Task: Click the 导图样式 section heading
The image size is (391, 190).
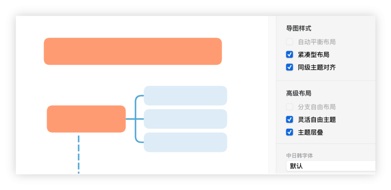Action: pos(298,28)
